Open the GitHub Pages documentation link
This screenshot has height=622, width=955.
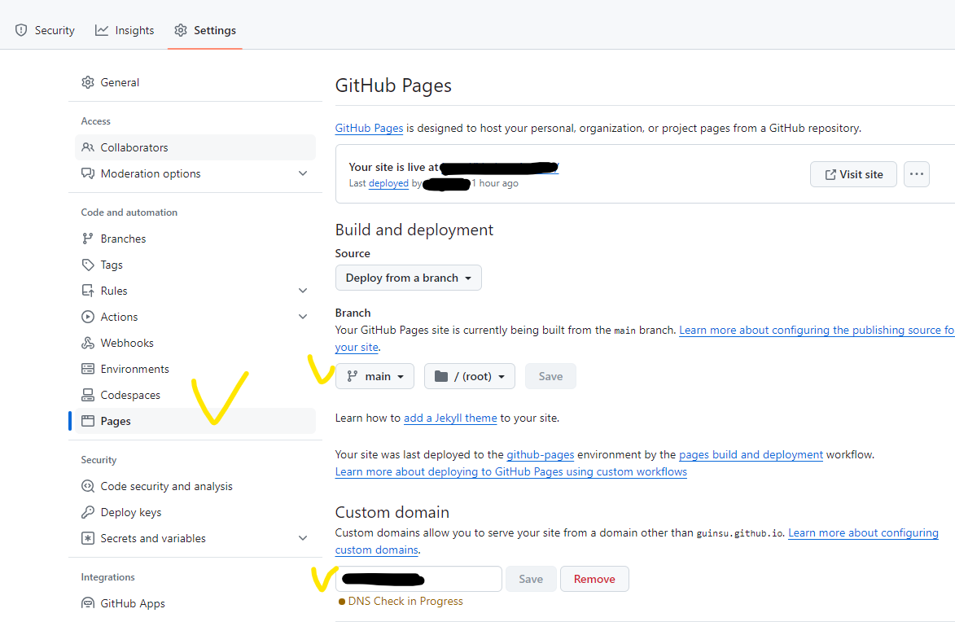(x=369, y=128)
